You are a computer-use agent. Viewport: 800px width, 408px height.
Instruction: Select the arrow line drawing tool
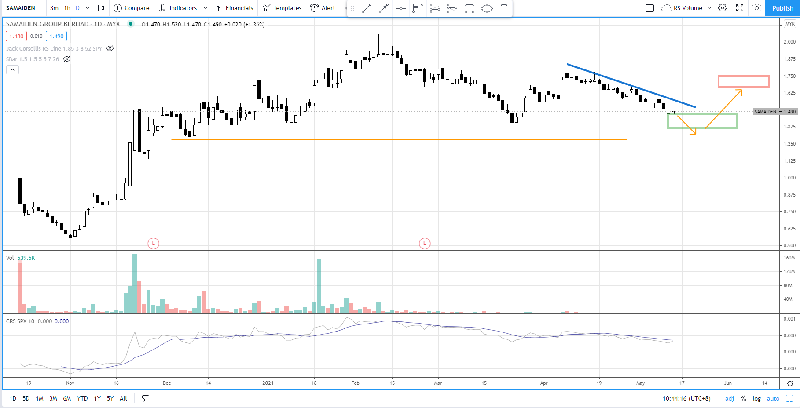tap(384, 8)
